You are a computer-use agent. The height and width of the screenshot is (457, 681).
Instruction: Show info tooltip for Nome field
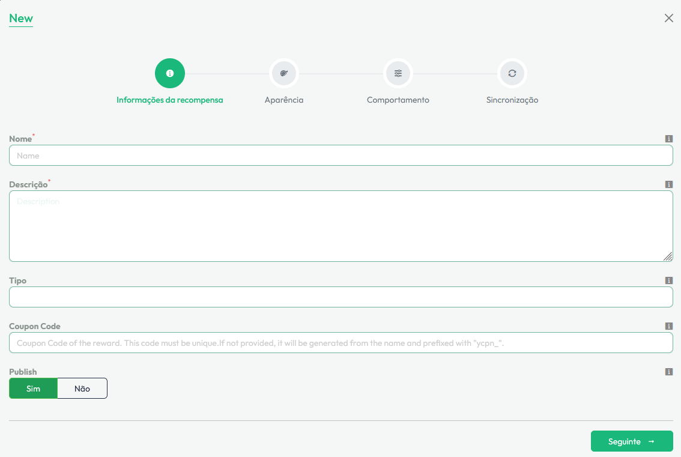tap(668, 139)
